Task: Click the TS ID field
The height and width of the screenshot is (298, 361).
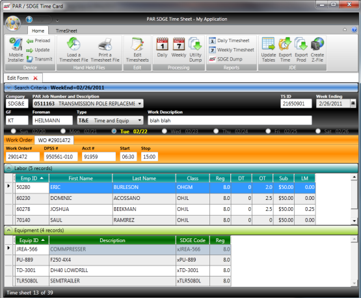Action: coord(296,104)
